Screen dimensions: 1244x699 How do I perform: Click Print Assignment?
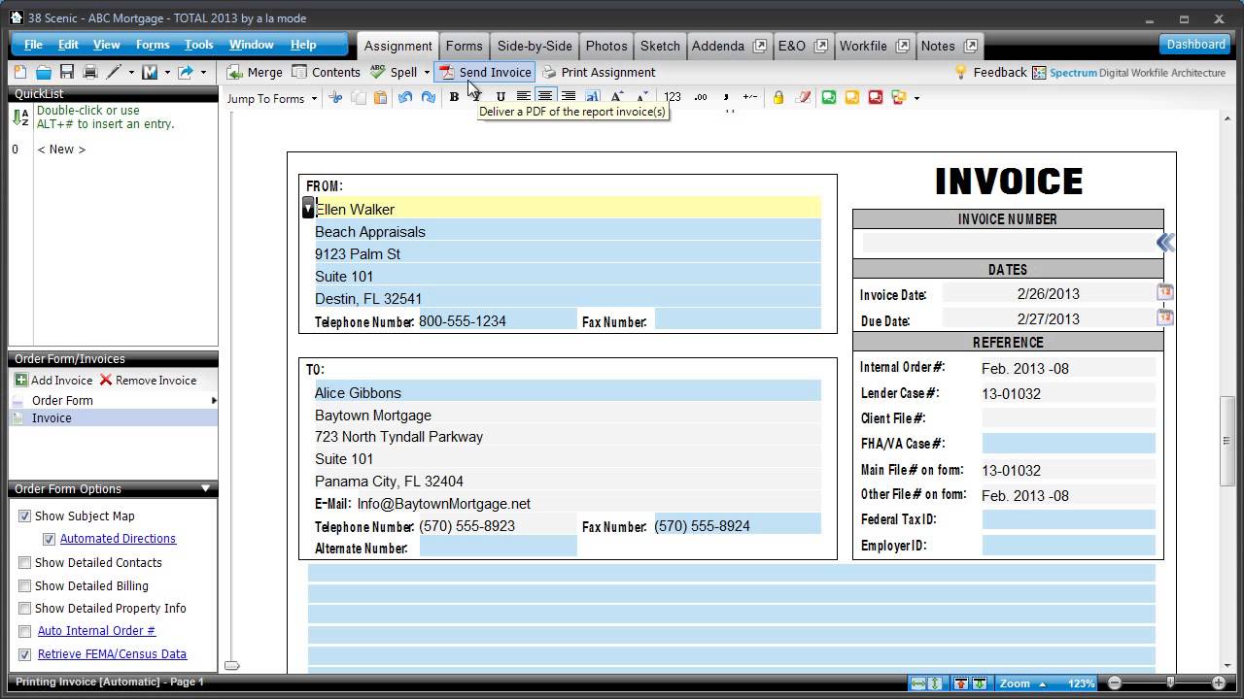click(599, 72)
